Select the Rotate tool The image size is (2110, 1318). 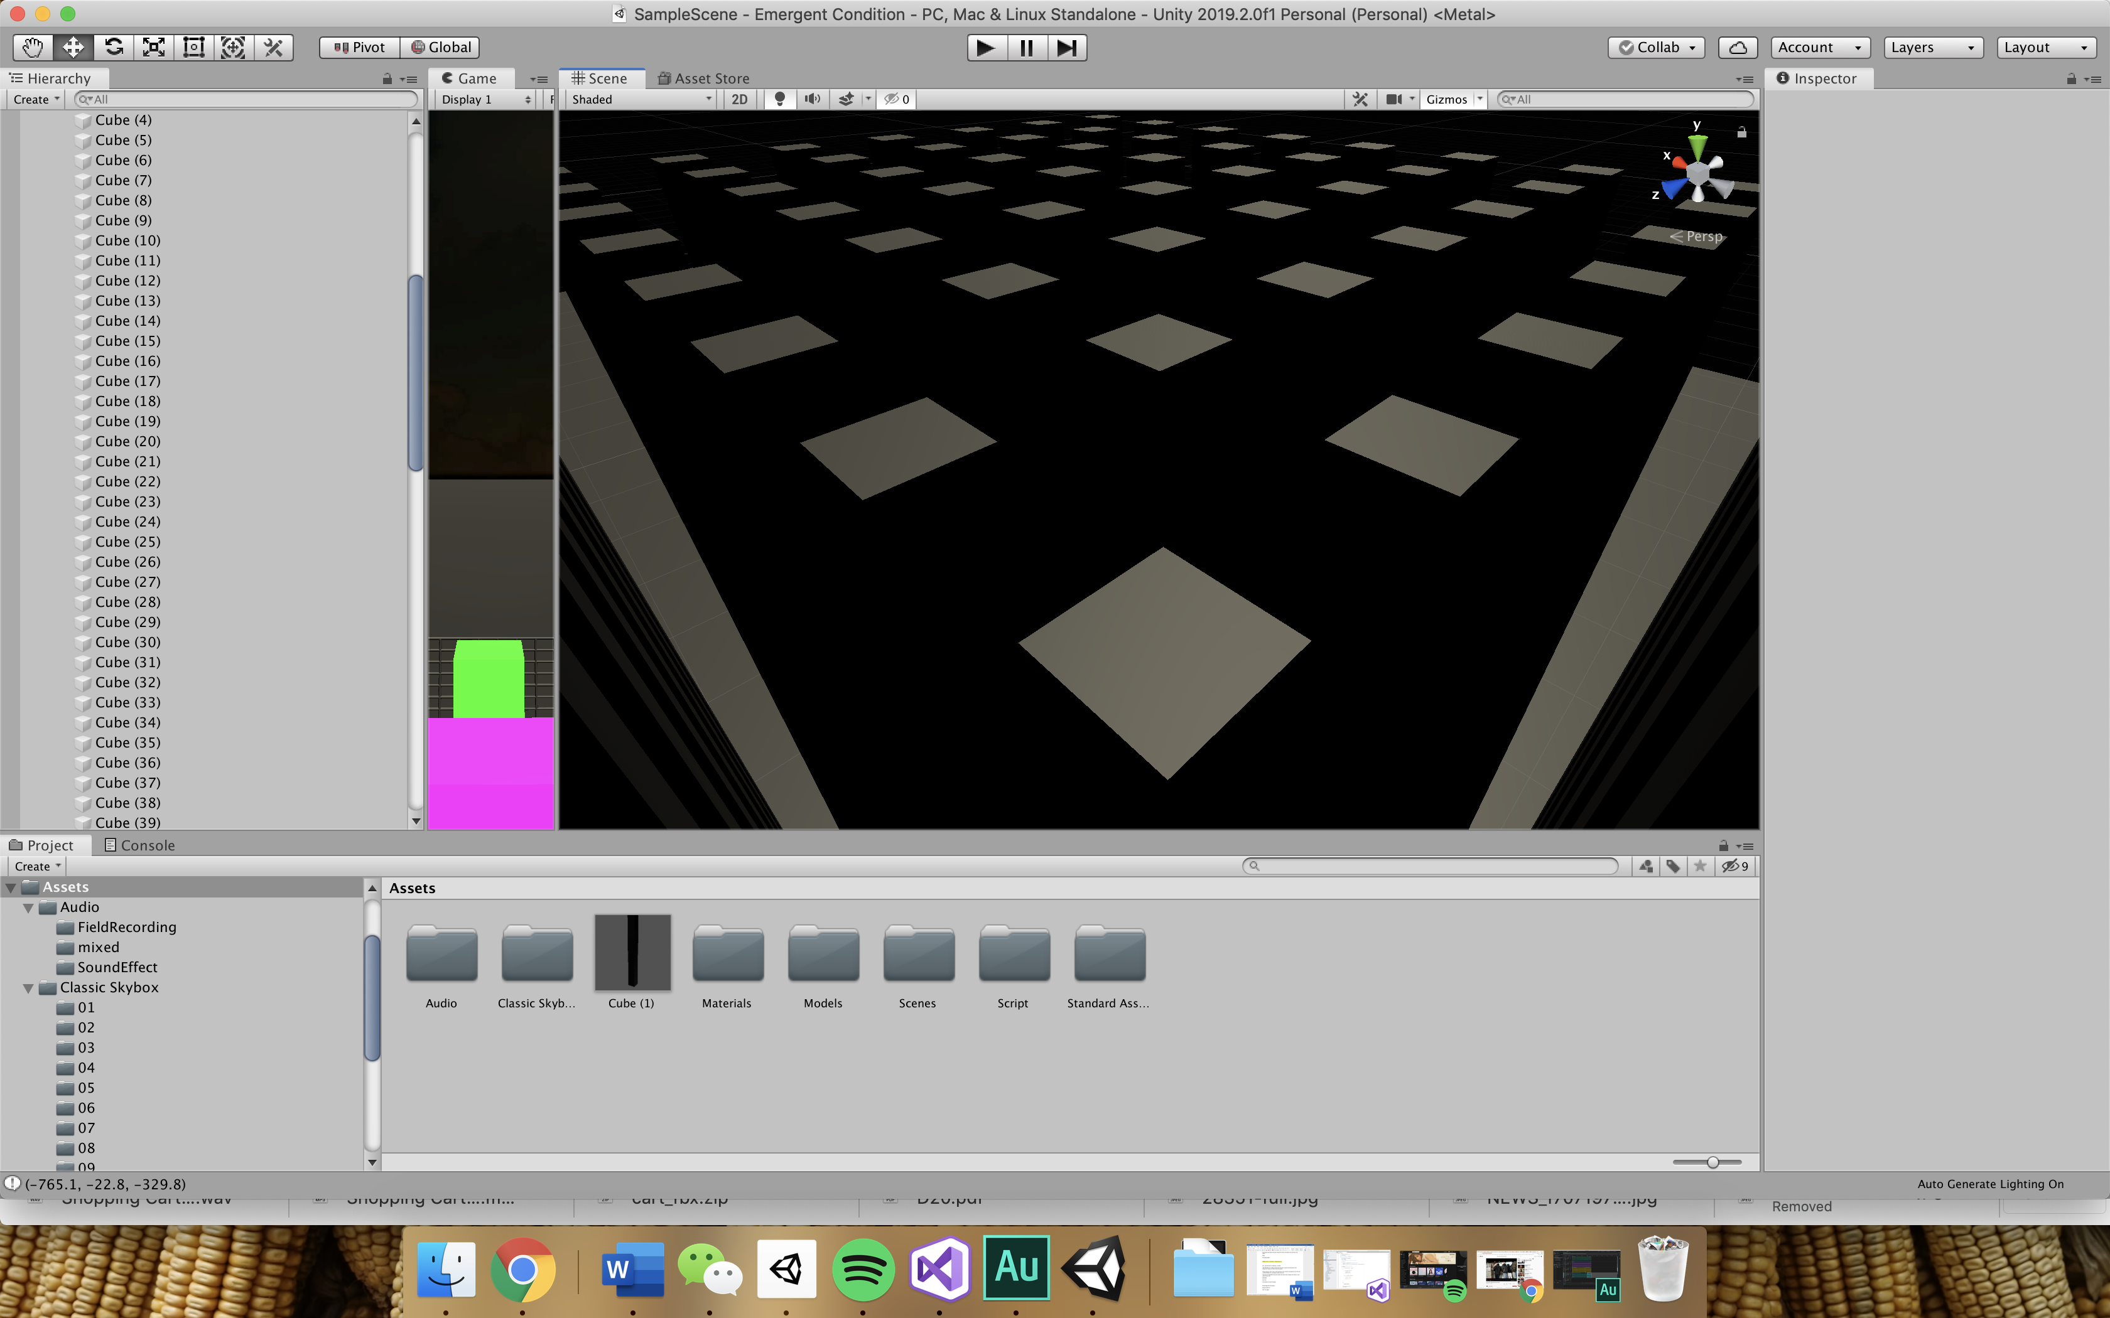coord(113,47)
